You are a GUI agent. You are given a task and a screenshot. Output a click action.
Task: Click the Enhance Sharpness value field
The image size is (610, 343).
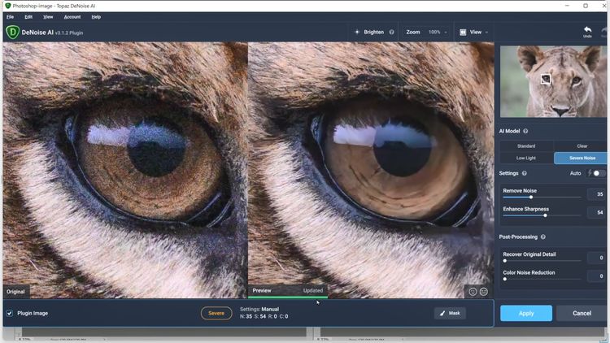tap(596, 212)
